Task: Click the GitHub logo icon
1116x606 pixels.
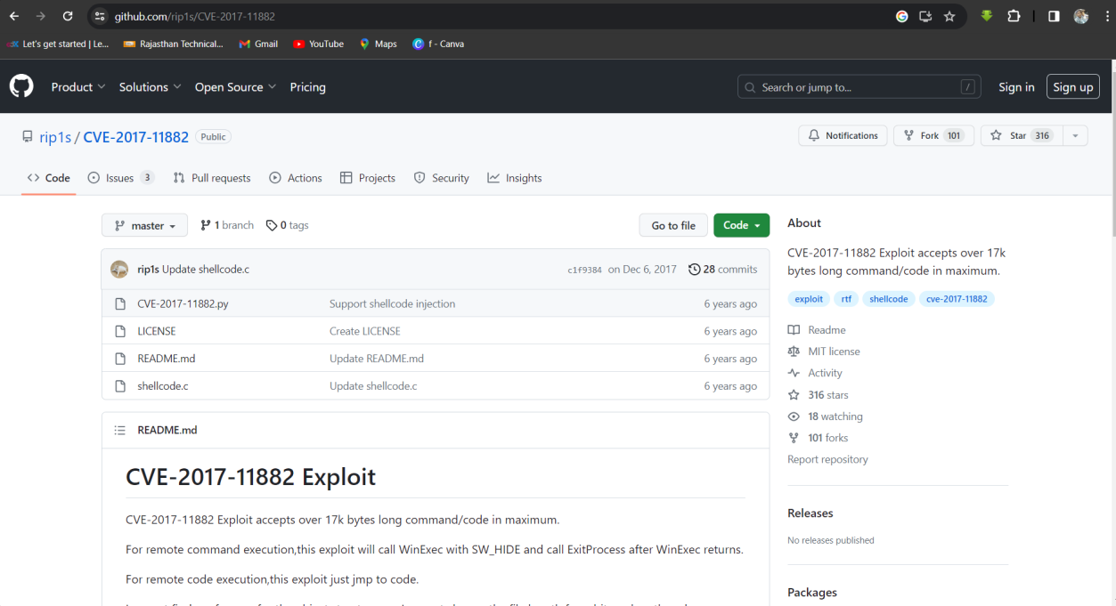Action: (x=21, y=86)
